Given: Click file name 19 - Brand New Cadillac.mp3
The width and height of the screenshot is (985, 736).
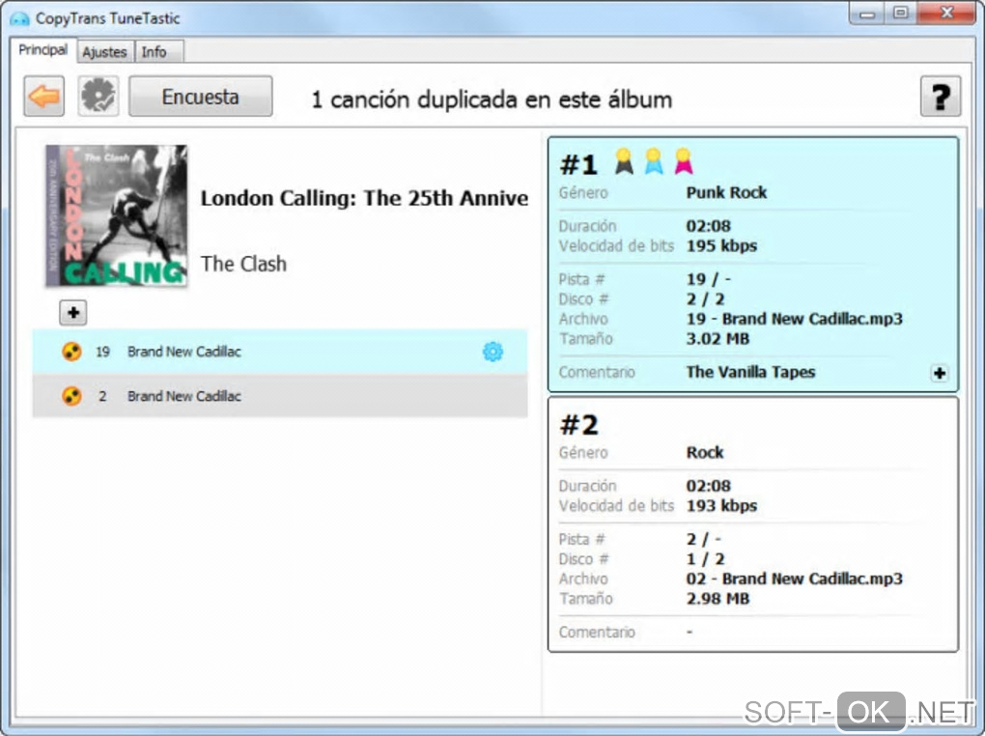Looking at the screenshot, I should [794, 320].
